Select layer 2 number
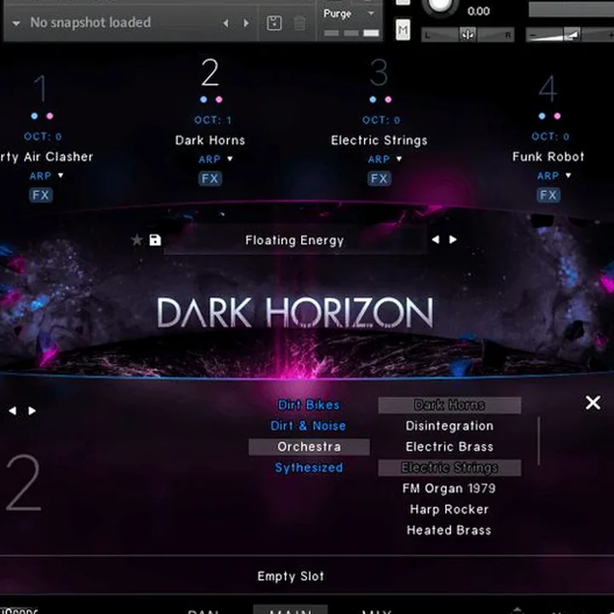This screenshot has width=614, height=614. pyautogui.click(x=210, y=72)
